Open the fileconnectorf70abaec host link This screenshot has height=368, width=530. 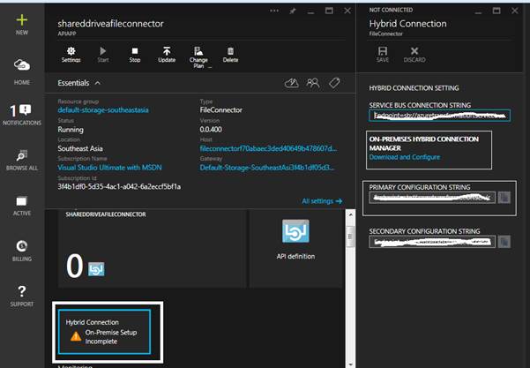(x=268, y=148)
